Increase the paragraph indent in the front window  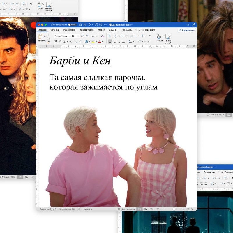(x=136, y=36)
